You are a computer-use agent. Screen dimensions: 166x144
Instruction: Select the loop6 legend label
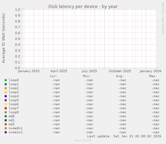14,104
